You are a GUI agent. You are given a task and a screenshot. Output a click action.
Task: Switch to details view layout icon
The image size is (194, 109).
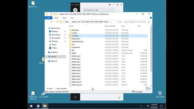pos(147,88)
